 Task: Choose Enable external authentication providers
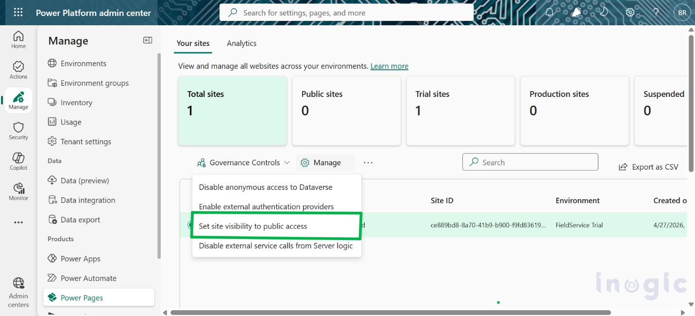click(277, 206)
